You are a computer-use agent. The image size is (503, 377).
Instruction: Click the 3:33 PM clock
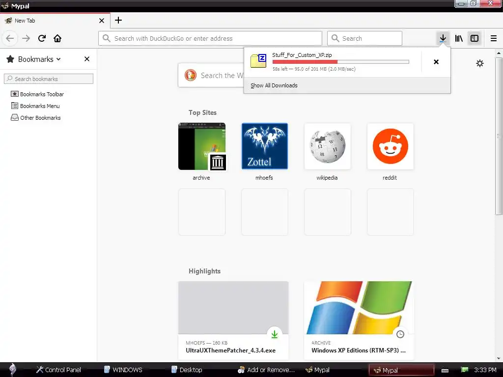485,370
